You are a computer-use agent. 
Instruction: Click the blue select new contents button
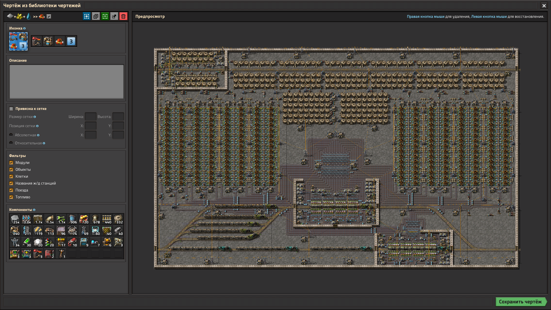(x=87, y=16)
